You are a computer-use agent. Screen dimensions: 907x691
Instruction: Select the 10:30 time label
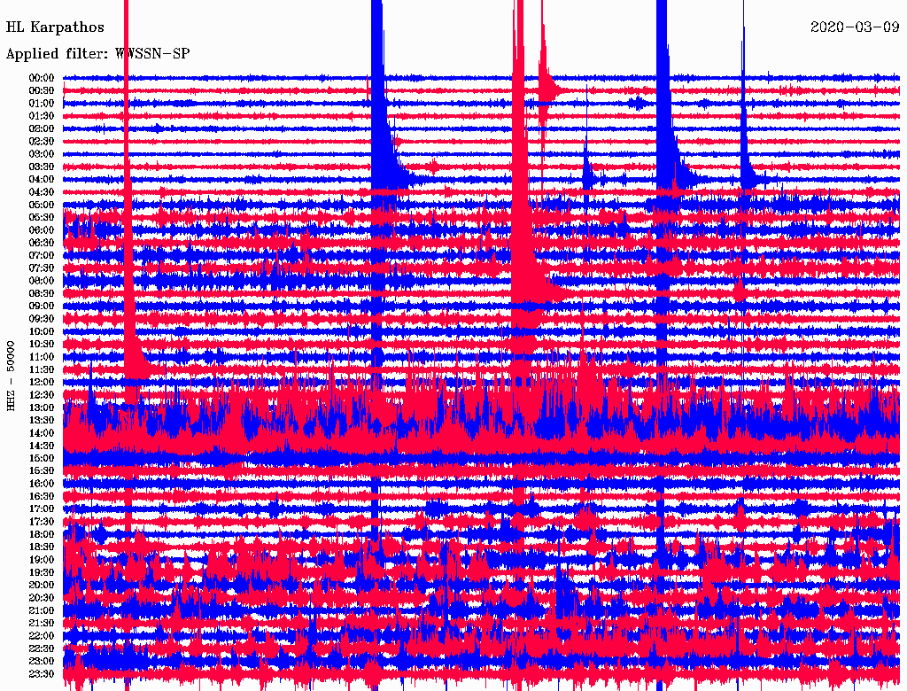[x=42, y=344]
